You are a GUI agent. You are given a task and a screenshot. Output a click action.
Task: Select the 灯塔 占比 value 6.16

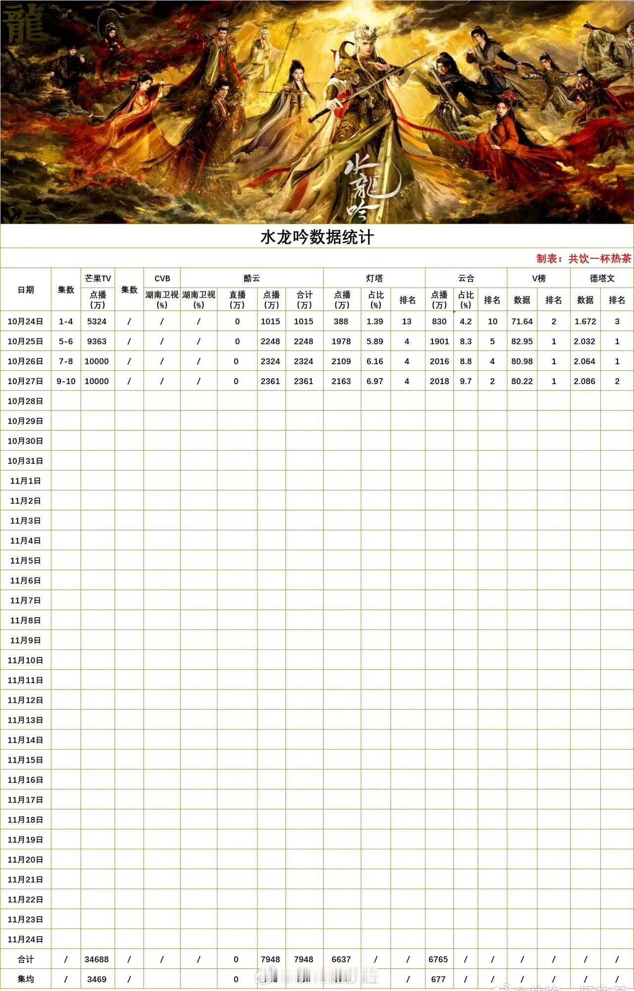tap(375, 361)
